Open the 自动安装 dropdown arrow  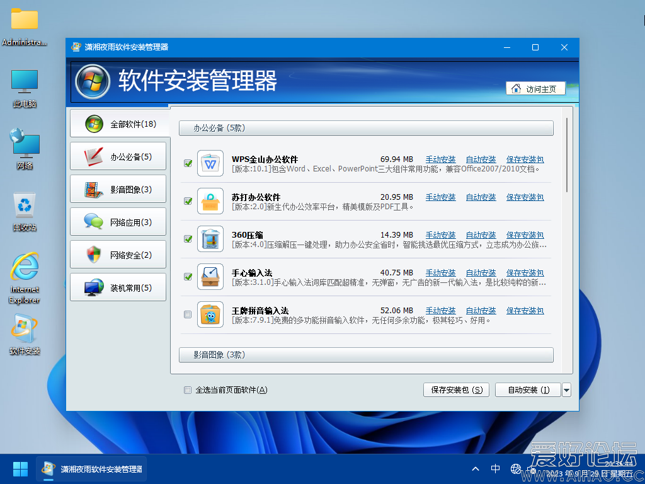566,389
